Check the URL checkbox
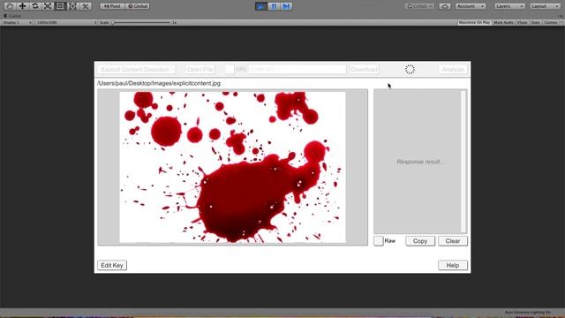 click(x=230, y=69)
